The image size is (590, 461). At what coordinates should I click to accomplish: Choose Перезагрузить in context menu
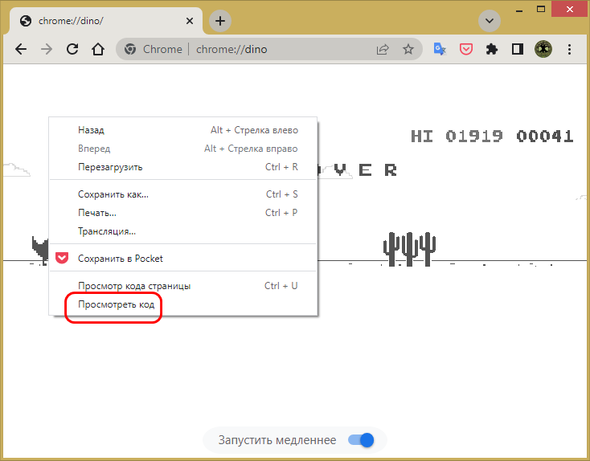pyautogui.click(x=183, y=167)
